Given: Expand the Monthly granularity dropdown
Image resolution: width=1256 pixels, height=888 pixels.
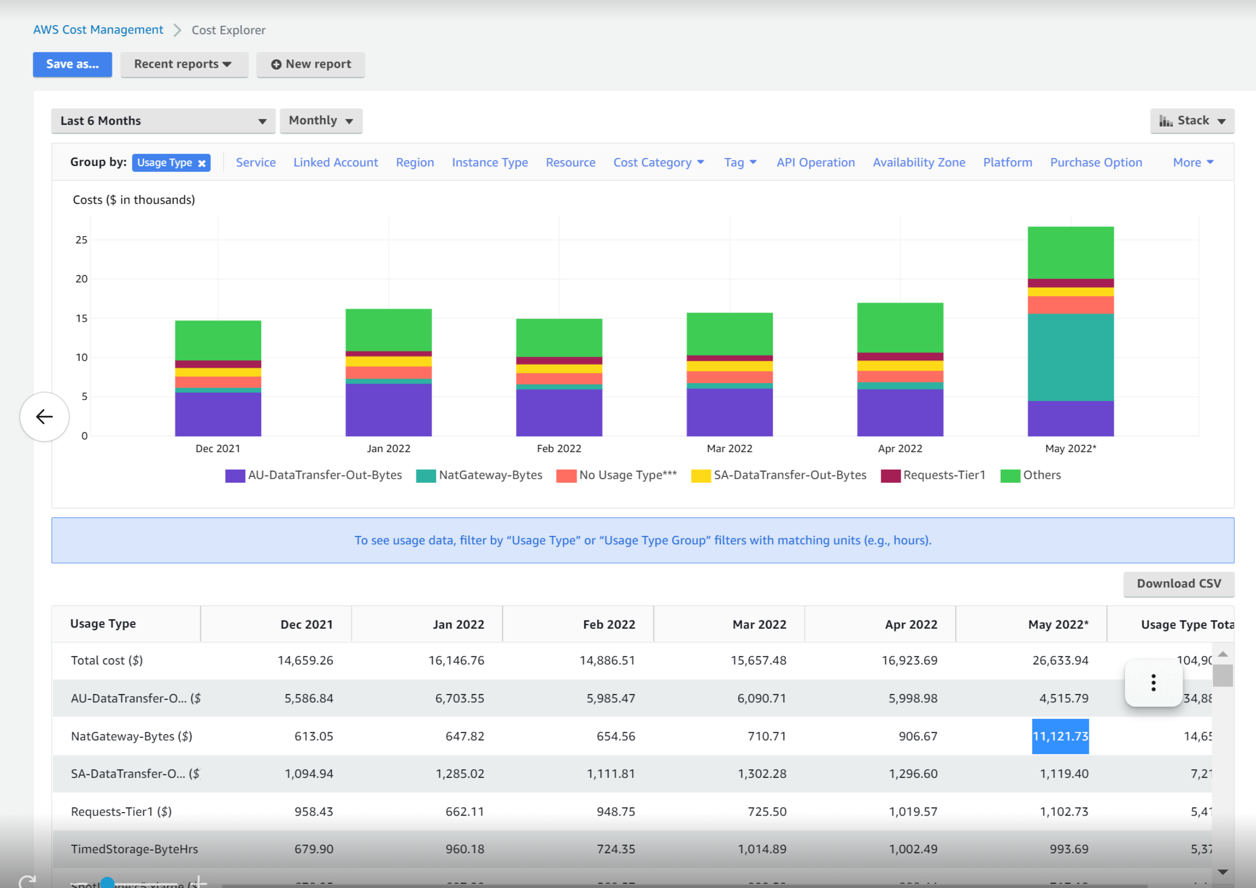Looking at the screenshot, I should coord(321,121).
